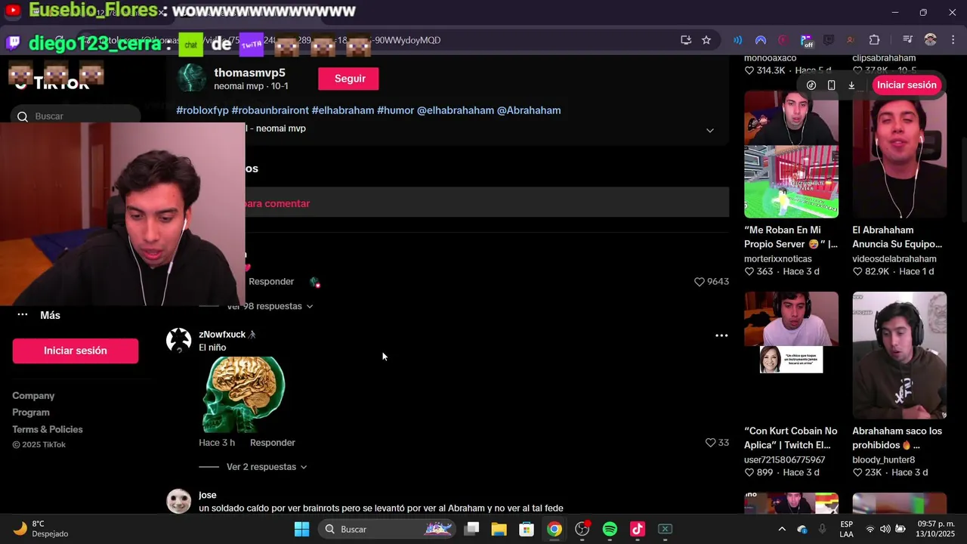Open "Me Roban En Mi Propio Server" video thumbnail
Image resolution: width=967 pixels, height=544 pixels.
pos(791,155)
